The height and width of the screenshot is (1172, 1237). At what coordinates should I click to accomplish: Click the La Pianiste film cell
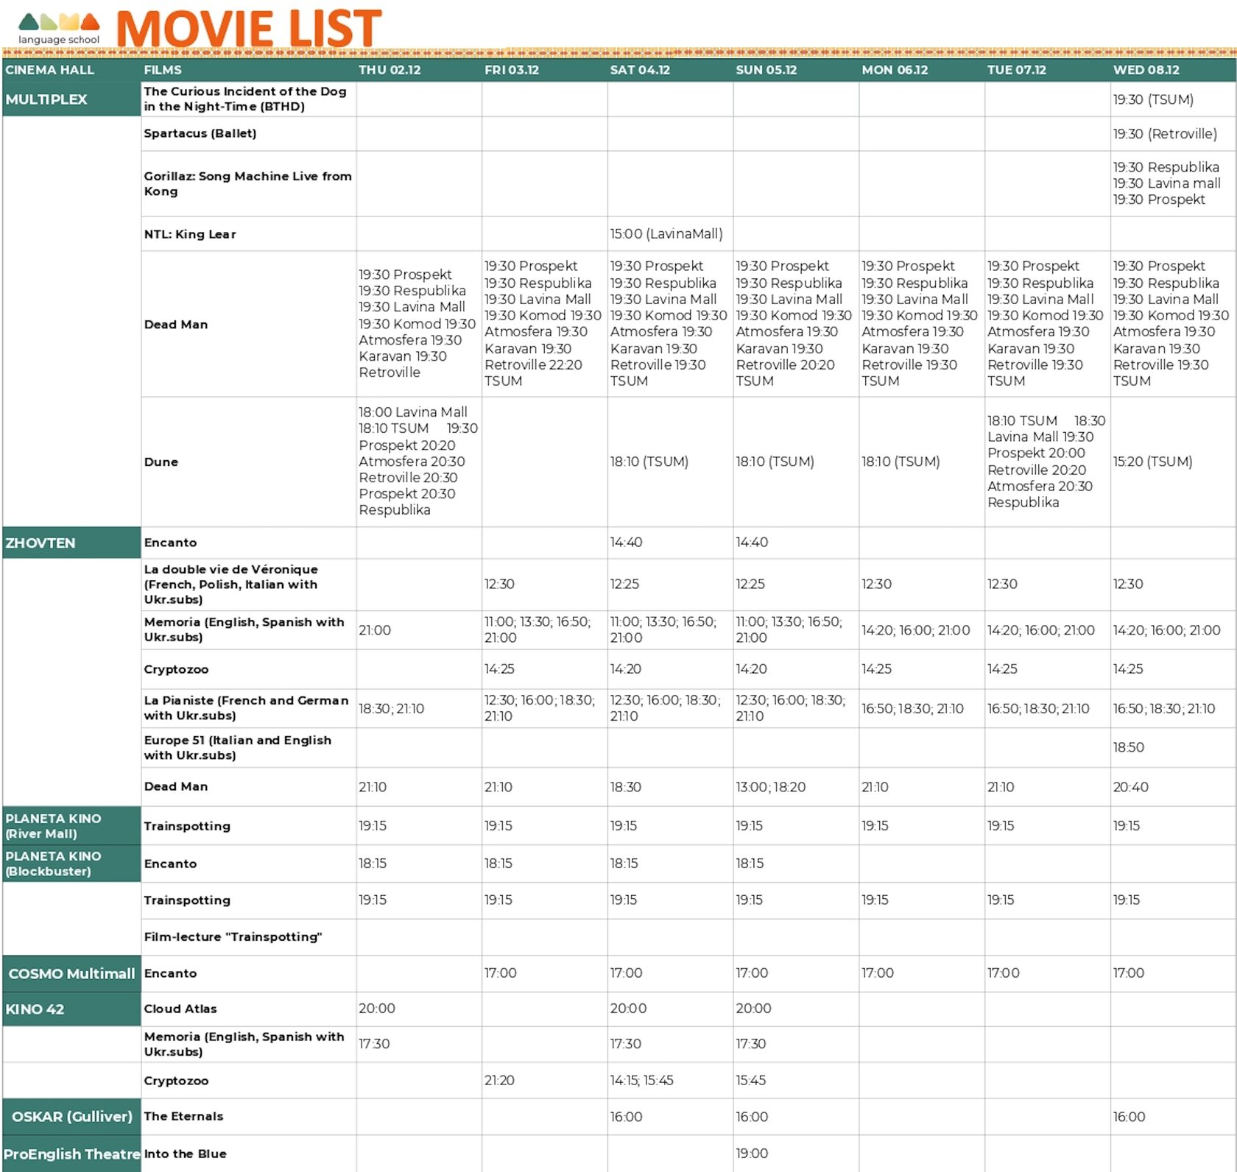tap(248, 708)
